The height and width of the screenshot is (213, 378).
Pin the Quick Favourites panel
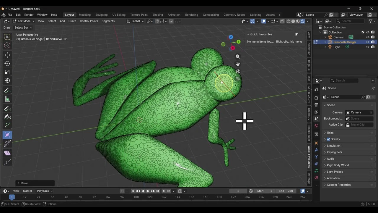pos(296,34)
